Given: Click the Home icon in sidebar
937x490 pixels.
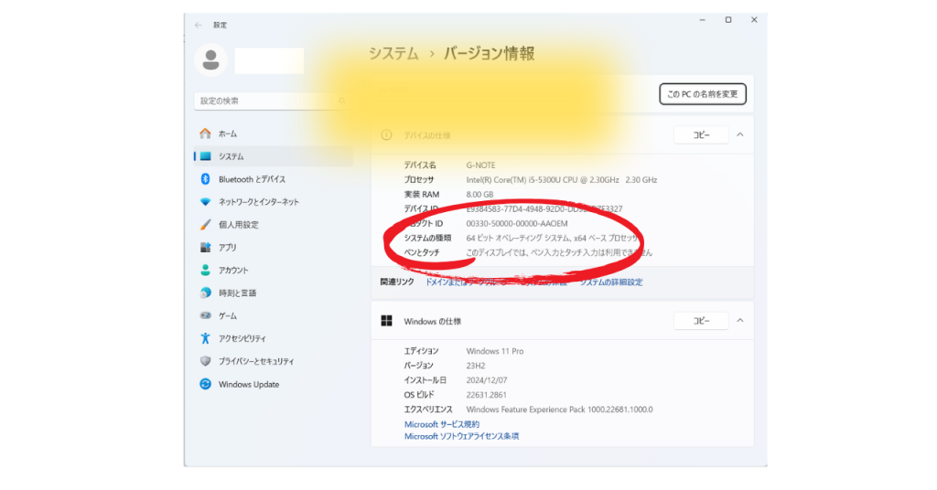Looking at the screenshot, I should (206, 133).
